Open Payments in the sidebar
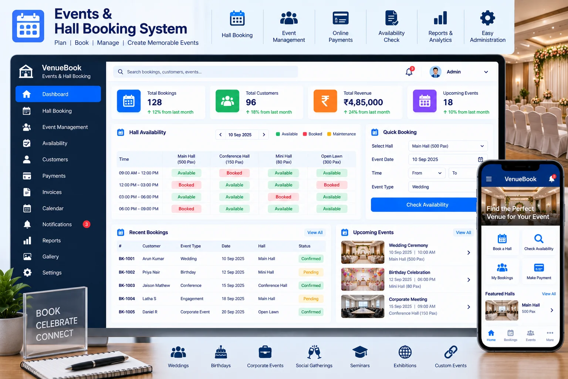This screenshot has width=568, height=379. (58, 176)
